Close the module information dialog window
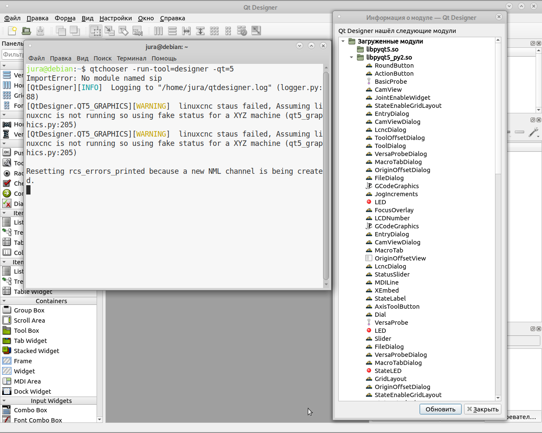This screenshot has width=542, height=433. click(499, 17)
